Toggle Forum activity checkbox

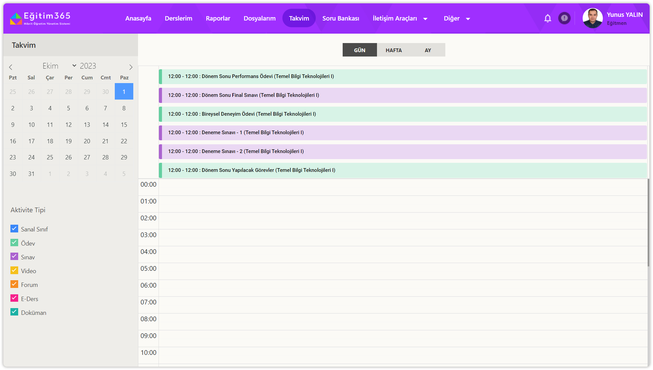[x=14, y=284]
